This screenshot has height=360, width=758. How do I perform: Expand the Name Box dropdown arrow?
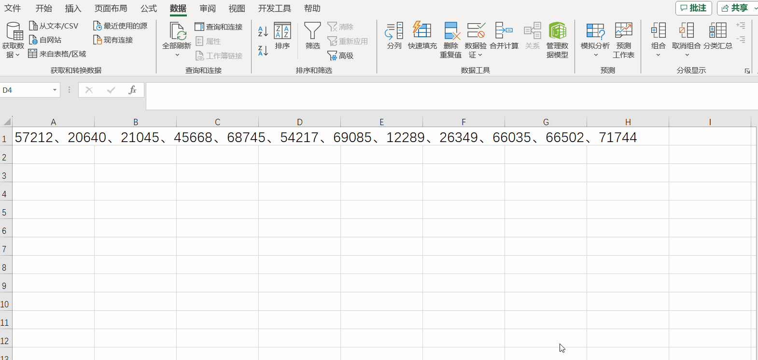(x=55, y=90)
